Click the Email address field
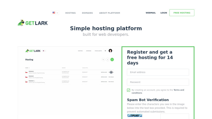The height and width of the screenshot is (119, 212). click(158, 72)
